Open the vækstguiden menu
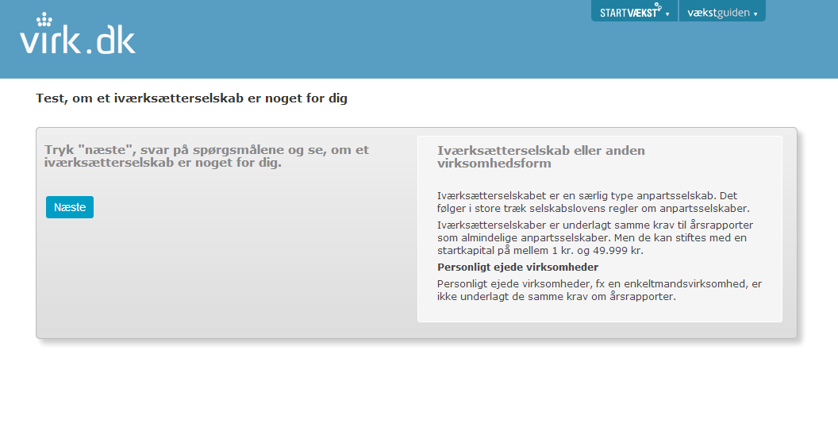 pos(717,13)
